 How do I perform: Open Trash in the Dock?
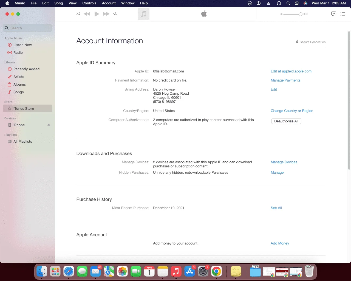tap(309, 271)
